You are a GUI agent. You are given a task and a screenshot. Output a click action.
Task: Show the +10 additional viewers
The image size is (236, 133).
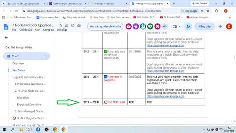[x=164, y=26]
